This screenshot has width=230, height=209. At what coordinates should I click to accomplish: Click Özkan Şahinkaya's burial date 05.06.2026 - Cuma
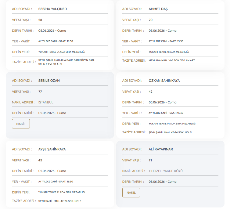(x=163, y=103)
